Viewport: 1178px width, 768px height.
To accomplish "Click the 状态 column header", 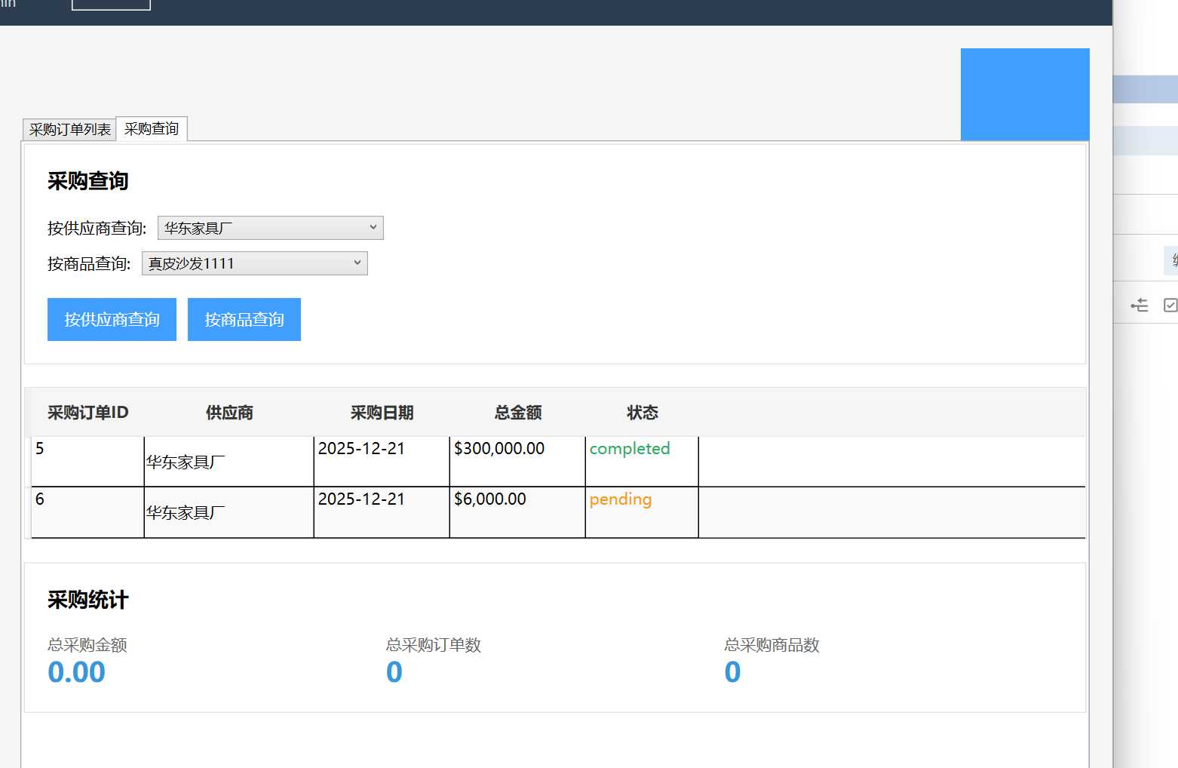I will pyautogui.click(x=643, y=413).
